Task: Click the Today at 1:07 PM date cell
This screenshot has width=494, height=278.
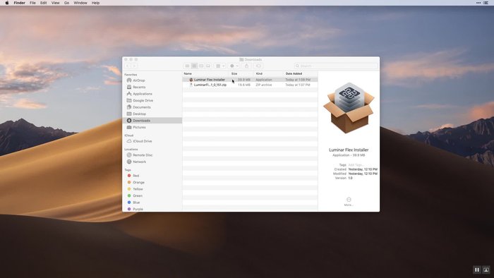Action: (298, 85)
